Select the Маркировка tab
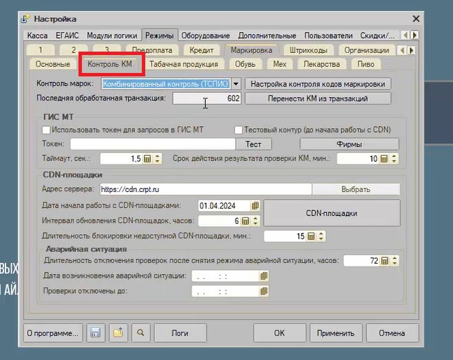This screenshot has height=360, width=453. [x=251, y=50]
